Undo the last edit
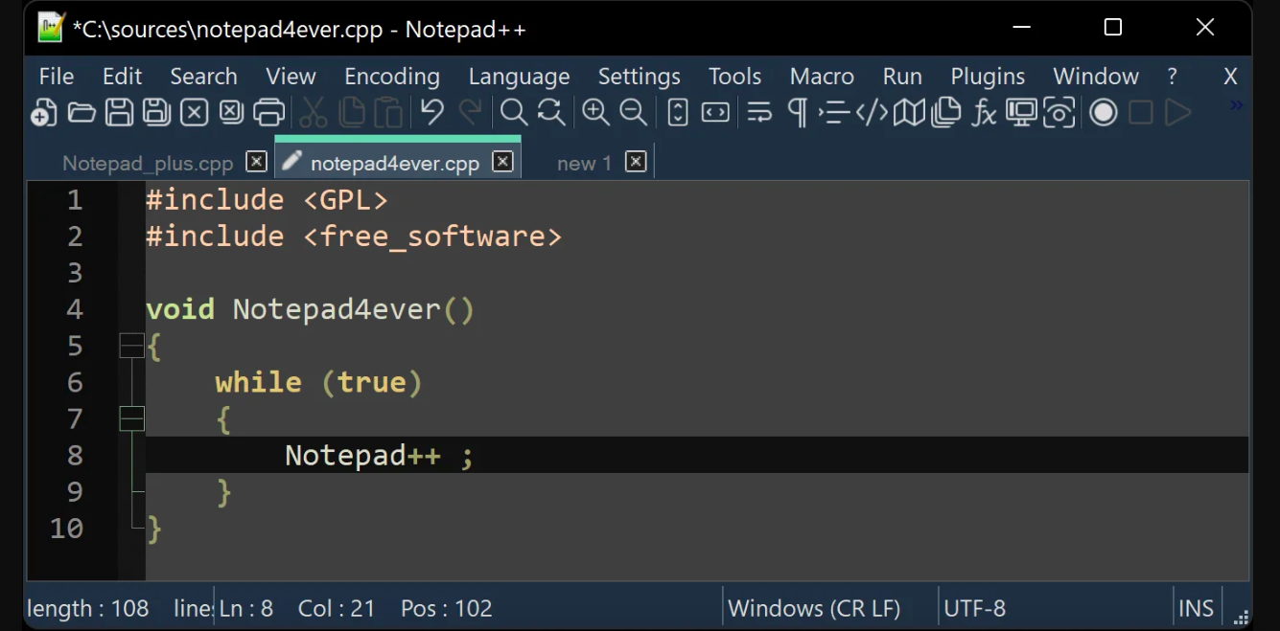The height and width of the screenshot is (631, 1280). [432, 113]
